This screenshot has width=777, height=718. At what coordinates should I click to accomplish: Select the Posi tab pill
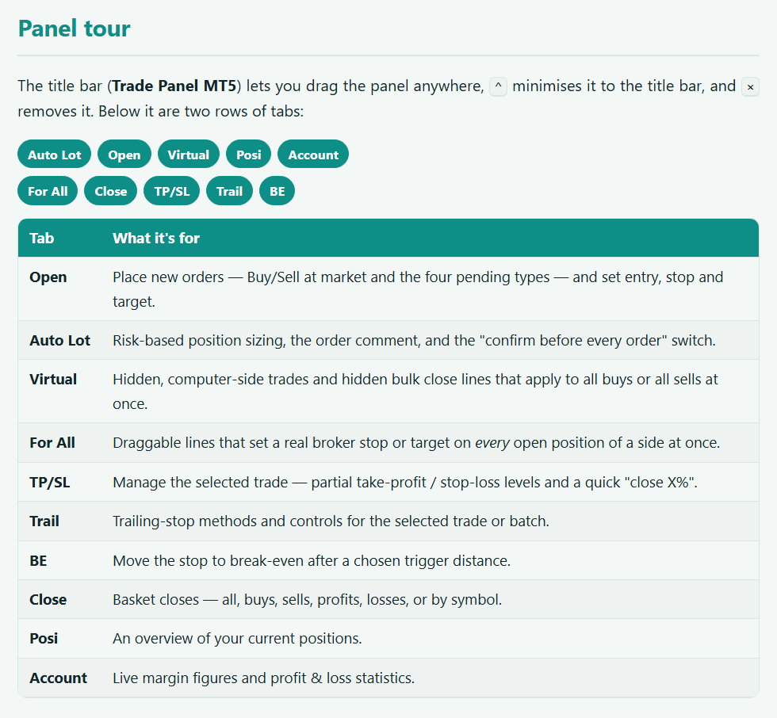[249, 155]
